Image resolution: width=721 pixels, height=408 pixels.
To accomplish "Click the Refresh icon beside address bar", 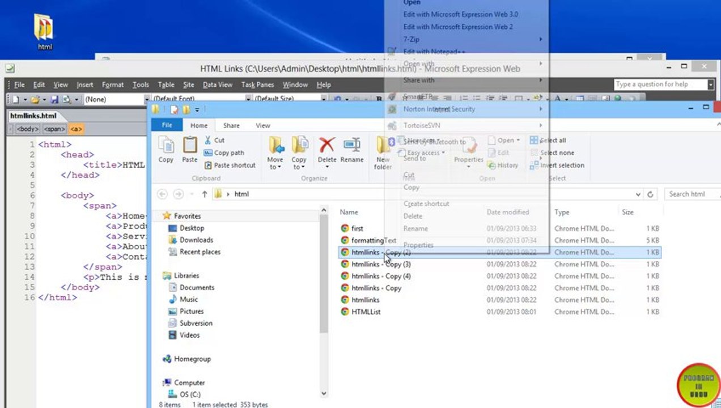I will 650,194.
